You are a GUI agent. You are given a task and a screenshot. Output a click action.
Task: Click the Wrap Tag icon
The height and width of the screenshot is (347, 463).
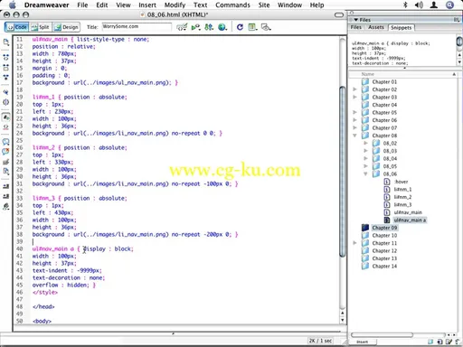(x=5, y=162)
